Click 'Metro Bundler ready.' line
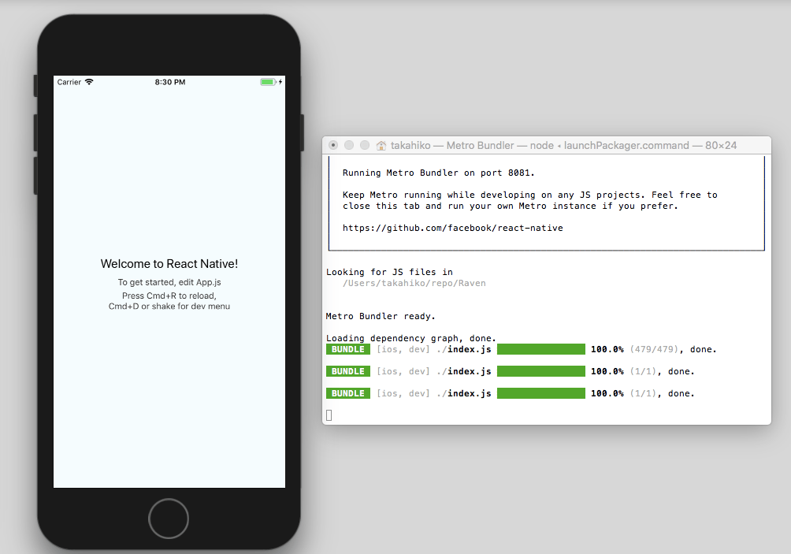791x554 pixels. (x=381, y=316)
